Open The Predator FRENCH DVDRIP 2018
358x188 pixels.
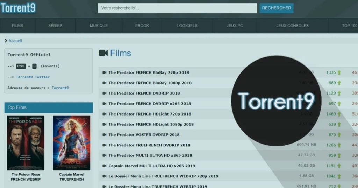click(x=144, y=93)
